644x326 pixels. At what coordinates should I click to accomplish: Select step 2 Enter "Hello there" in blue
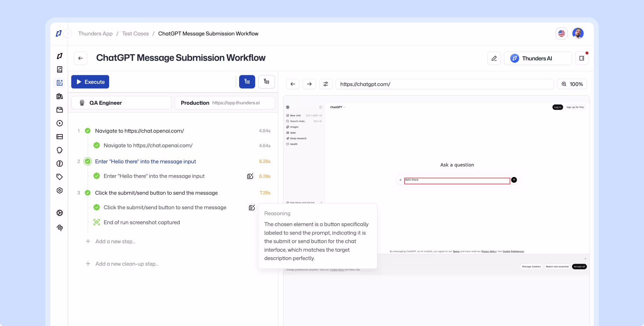pyautogui.click(x=146, y=161)
